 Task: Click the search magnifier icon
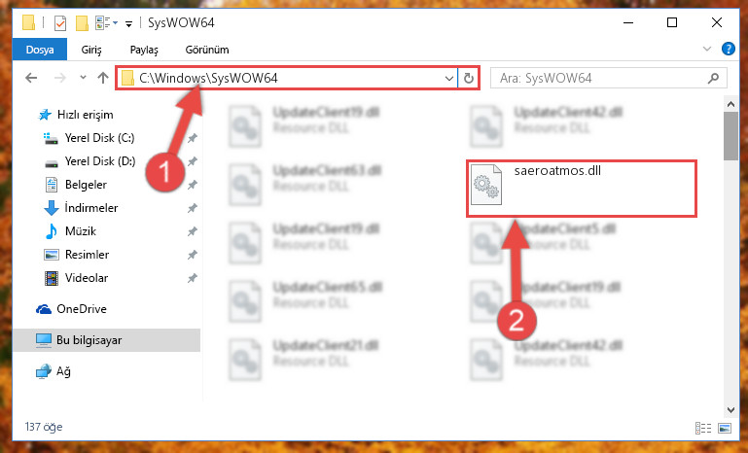coord(713,78)
